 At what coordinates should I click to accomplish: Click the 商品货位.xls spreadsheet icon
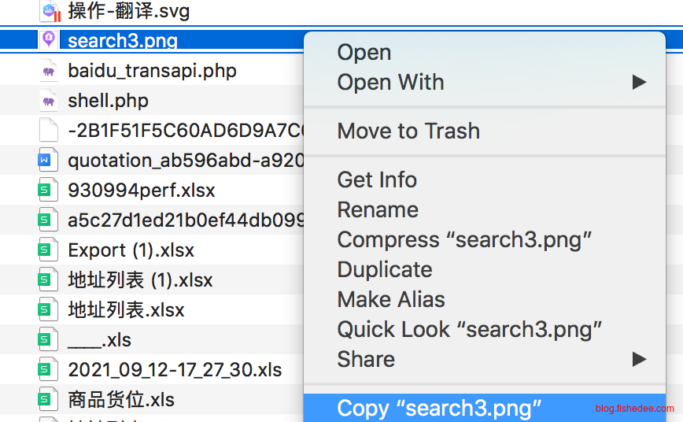click(x=49, y=400)
